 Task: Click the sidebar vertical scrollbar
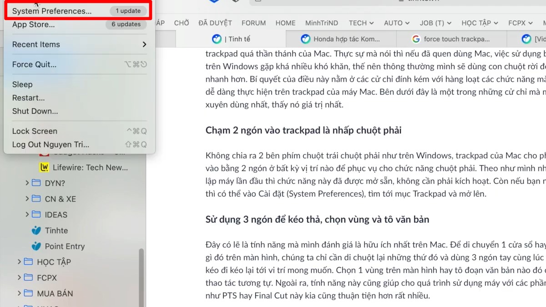(141, 277)
